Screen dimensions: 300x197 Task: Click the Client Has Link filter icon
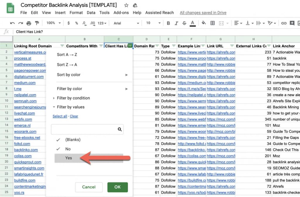130,46
